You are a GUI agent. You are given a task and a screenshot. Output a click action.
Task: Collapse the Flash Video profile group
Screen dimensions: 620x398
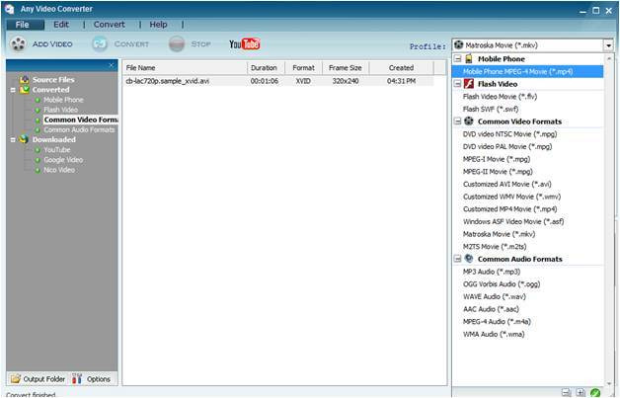click(x=457, y=84)
